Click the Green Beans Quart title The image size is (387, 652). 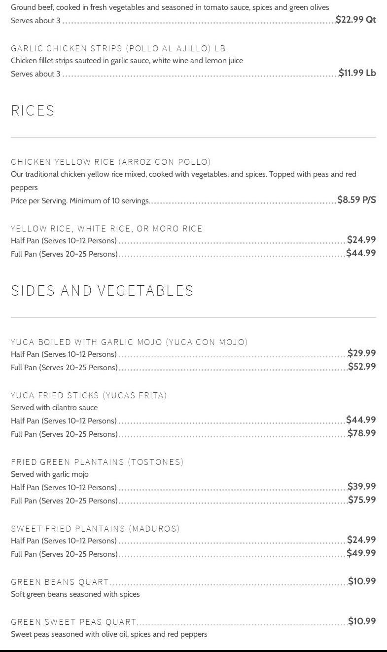point(60,582)
